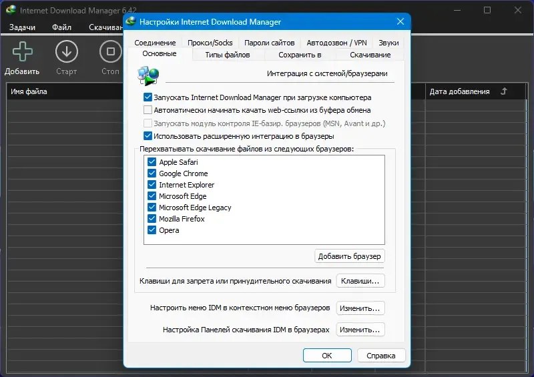The width and height of the screenshot is (534, 377).
Task: Click the IDM logo in main window title
Action: pos(11,10)
